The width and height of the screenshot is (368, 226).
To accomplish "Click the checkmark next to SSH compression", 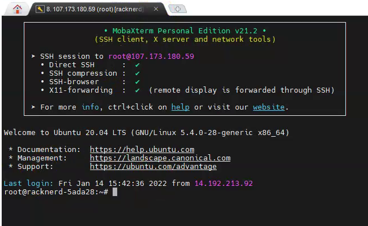I will (x=137, y=73).
